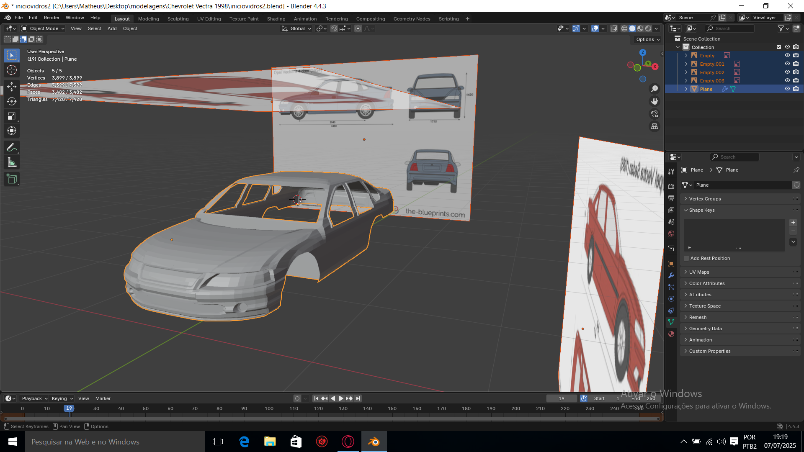Open the Material properties tab

671,334
